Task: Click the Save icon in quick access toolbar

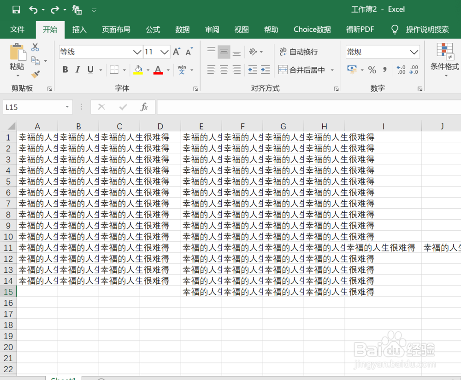Action: [16, 10]
